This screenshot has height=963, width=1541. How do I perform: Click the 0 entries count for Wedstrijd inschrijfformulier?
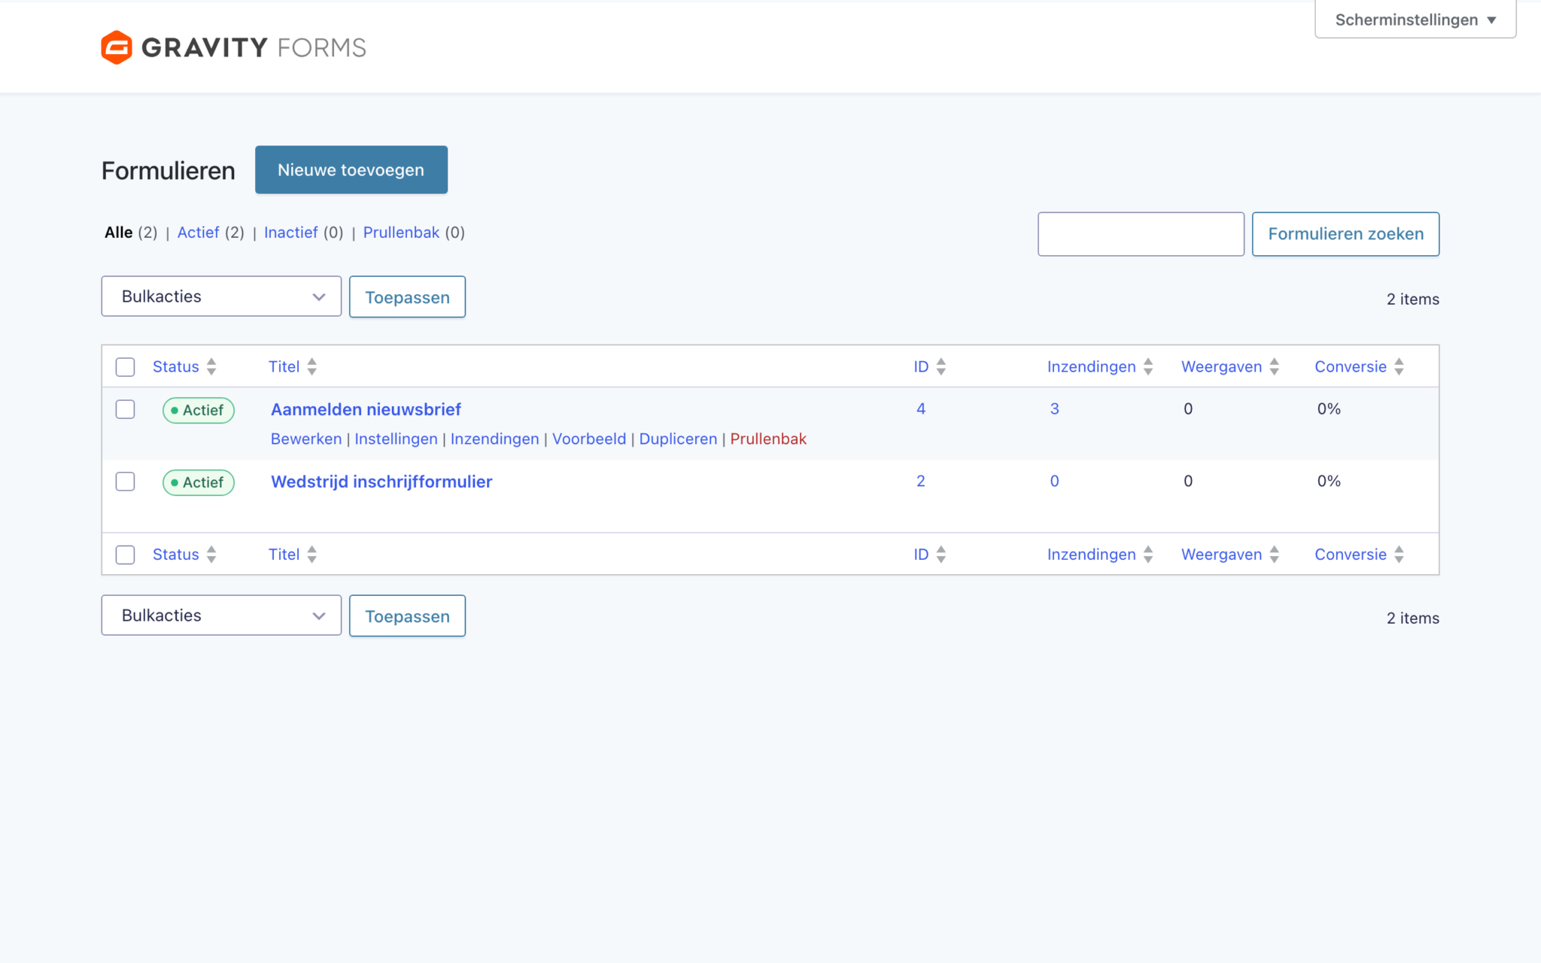(1054, 481)
